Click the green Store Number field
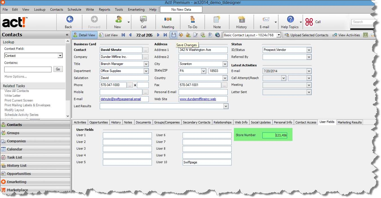381x198 pixels. (x=275, y=135)
